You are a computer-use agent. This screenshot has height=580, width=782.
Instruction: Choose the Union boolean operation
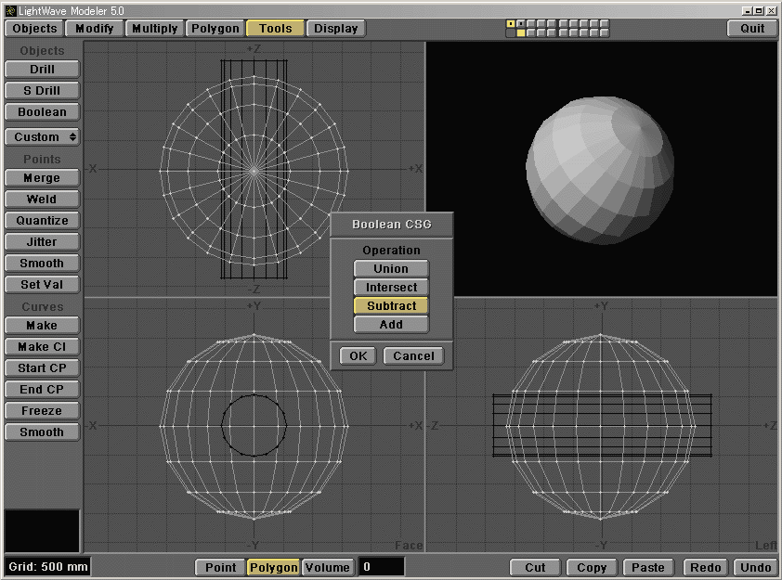point(390,268)
